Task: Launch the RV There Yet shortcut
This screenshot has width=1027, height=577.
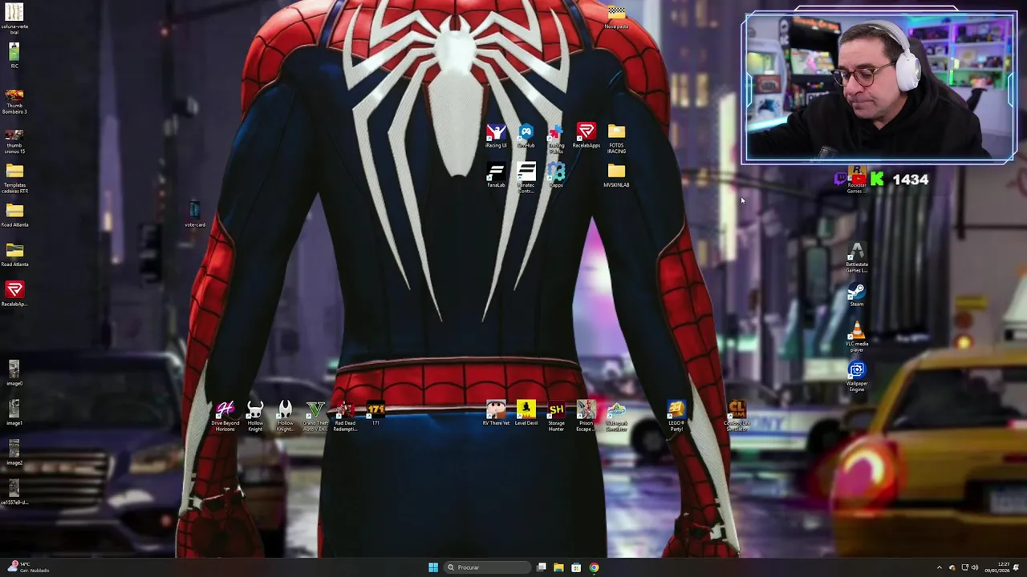Action: click(496, 414)
